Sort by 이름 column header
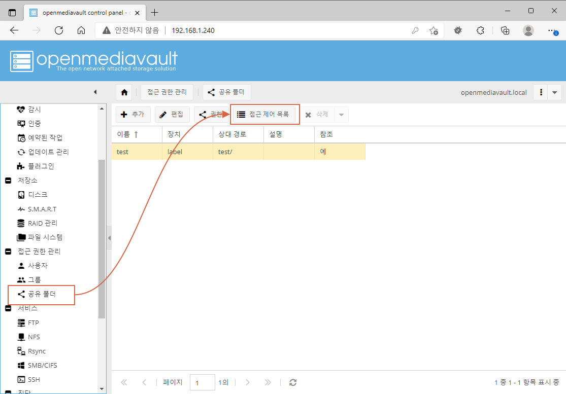 click(x=137, y=134)
